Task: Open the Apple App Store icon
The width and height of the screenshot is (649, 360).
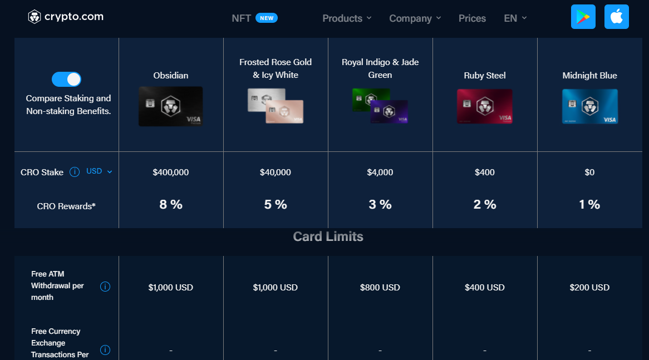Action: coord(616,17)
